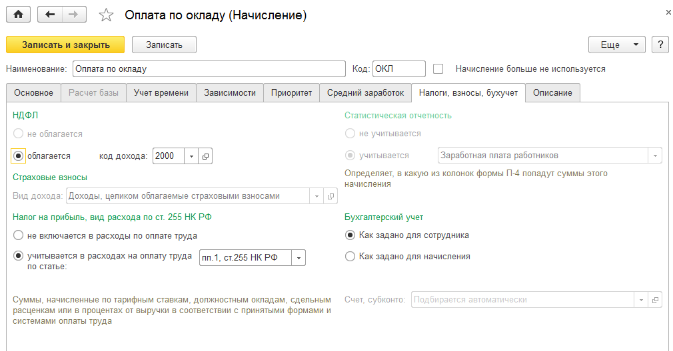This screenshot has height=351, width=673.
Task: Open help with the question mark button
Action: click(x=660, y=45)
